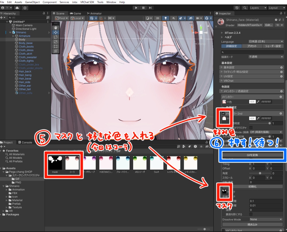The image size is (287, 232).
Task: Open the Layers dropdown
Action: click(258, 8)
